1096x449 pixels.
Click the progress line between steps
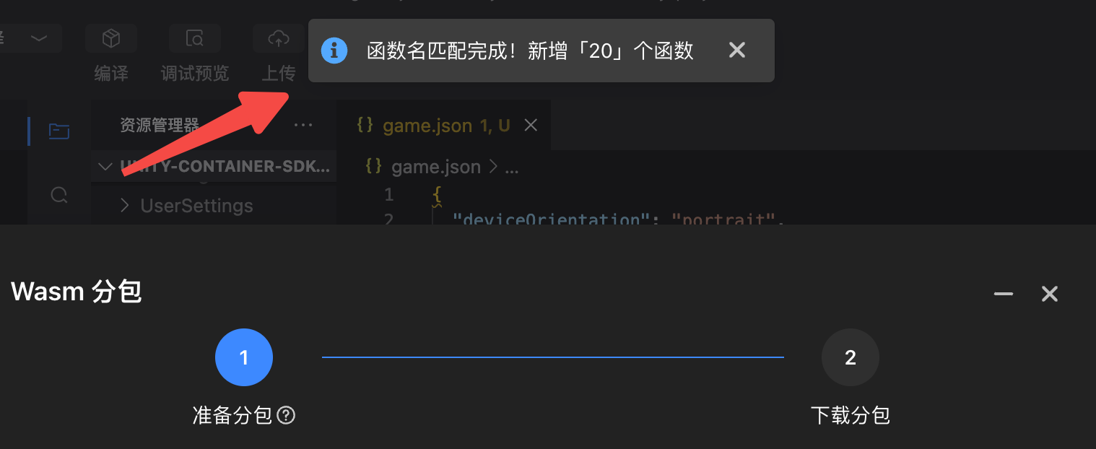tap(552, 357)
